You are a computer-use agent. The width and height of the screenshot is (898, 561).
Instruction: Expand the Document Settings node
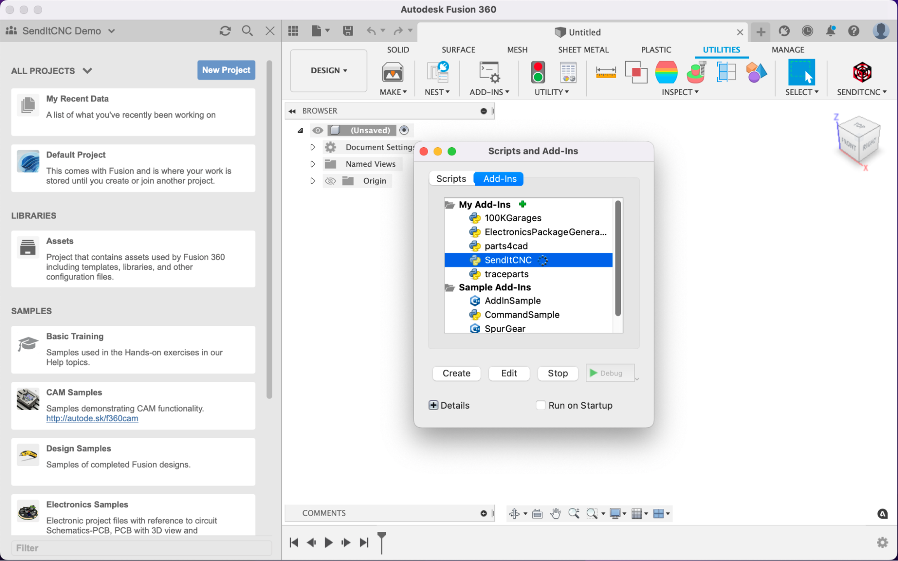[x=313, y=147]
